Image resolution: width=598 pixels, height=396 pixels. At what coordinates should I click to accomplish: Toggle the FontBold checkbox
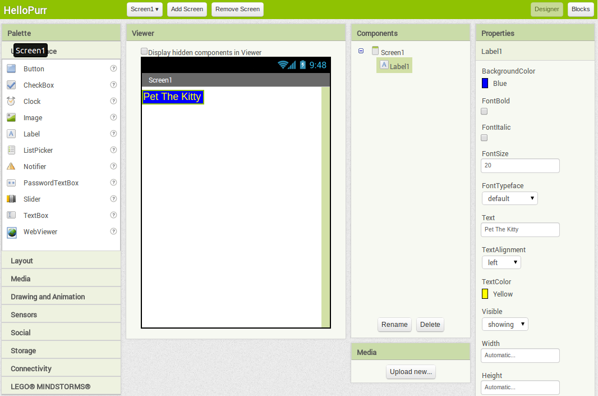click(x=485, y=111)
